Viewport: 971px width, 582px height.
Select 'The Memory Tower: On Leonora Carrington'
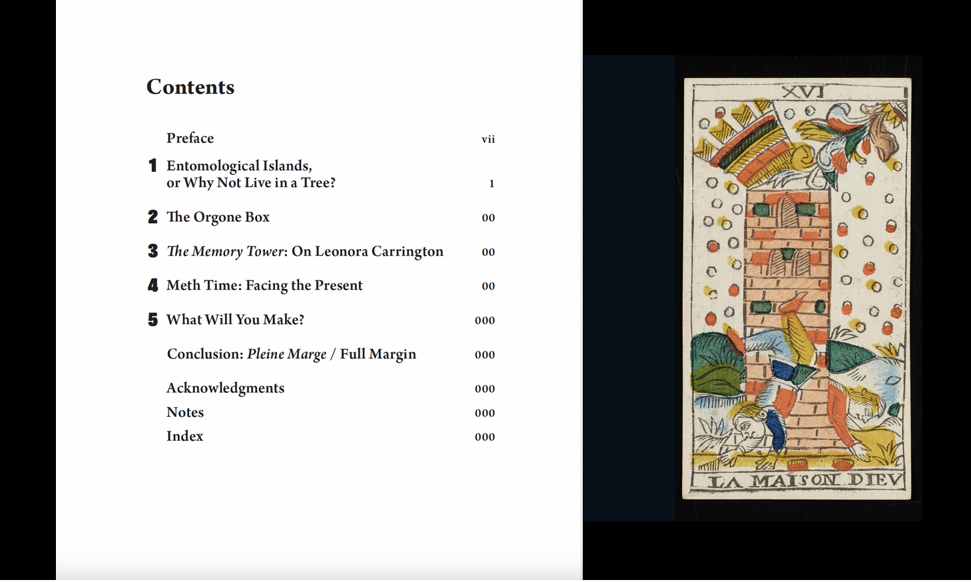click(x=304, y=251)
